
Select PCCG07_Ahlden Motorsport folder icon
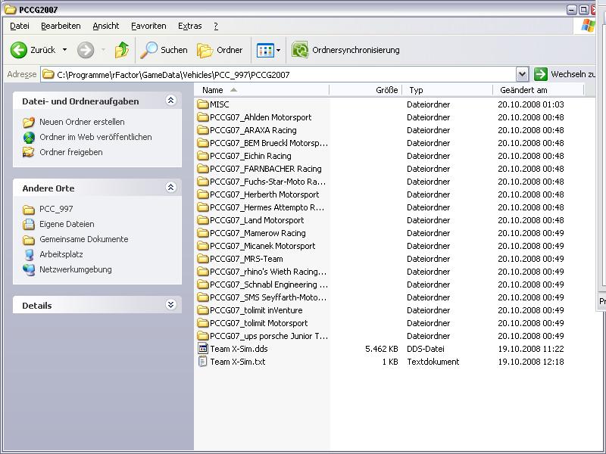202,117
